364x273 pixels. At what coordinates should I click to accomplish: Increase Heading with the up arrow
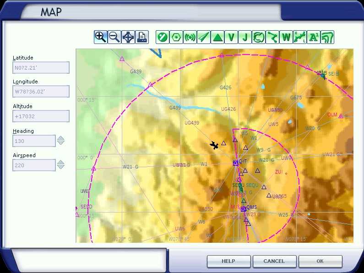click(x=61, y=138)
